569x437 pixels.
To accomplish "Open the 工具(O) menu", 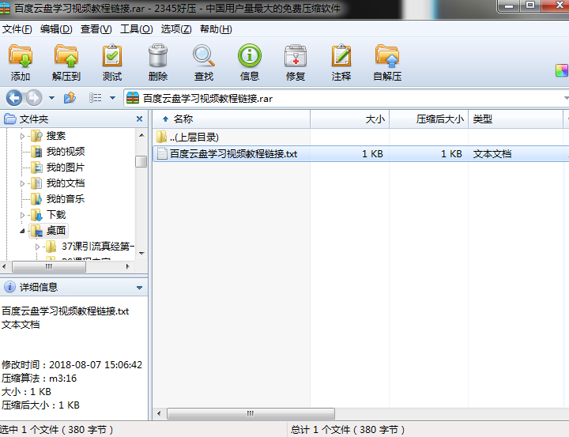I will (x=136, y=29).
